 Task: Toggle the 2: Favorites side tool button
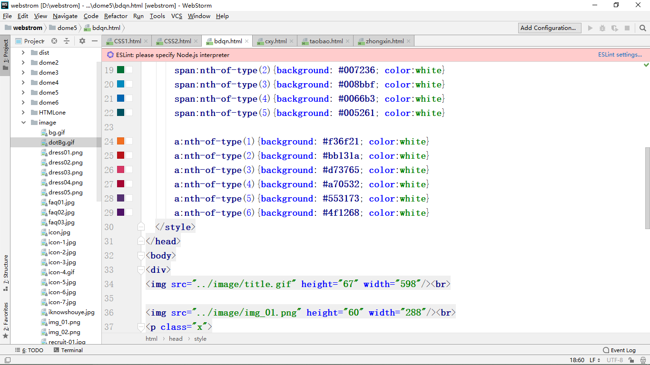(x=5, y=320)
